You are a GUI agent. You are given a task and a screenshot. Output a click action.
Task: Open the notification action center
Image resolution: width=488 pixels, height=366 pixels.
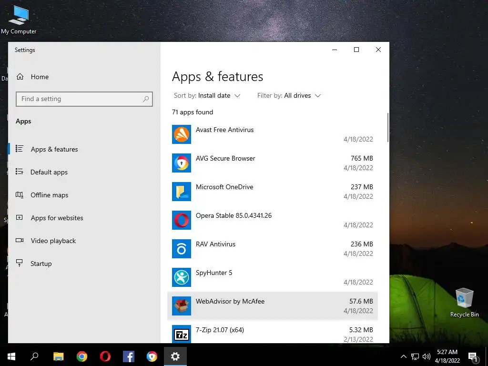tap(473, 357)
